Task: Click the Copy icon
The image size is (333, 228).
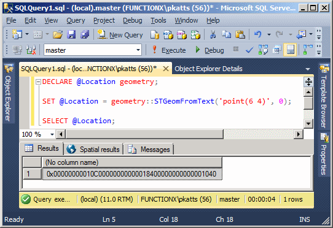Action: point(226,34)
